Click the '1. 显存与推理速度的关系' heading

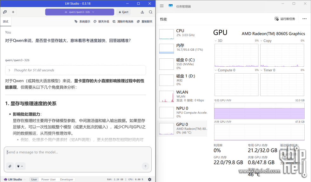click(x=31, y=103)
